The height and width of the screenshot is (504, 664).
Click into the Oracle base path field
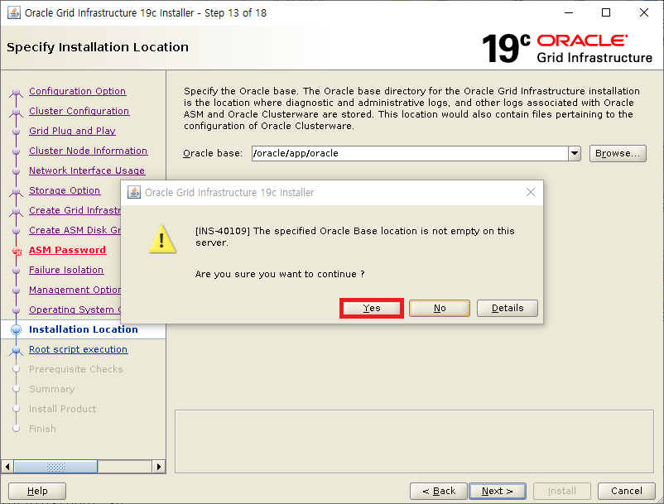[x=410, y=153]
